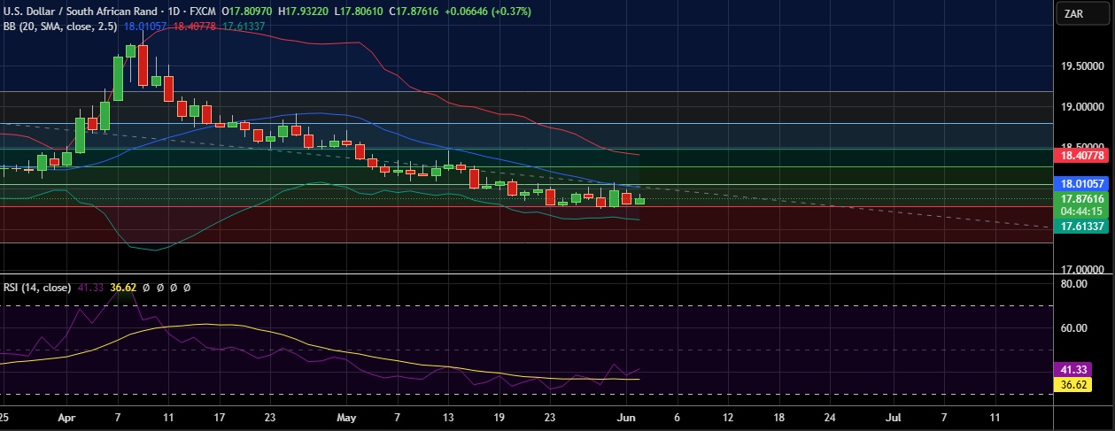Click the open value O17.80970
This screenshot has height=431, width=1115.
point(247,11)
